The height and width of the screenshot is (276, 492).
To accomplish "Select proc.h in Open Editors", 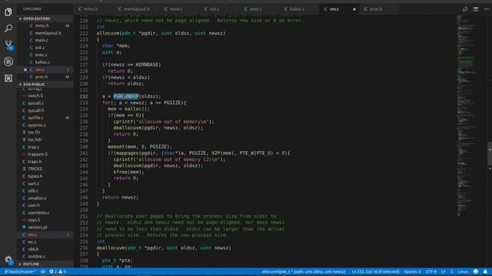I will (x=45, y=77).
